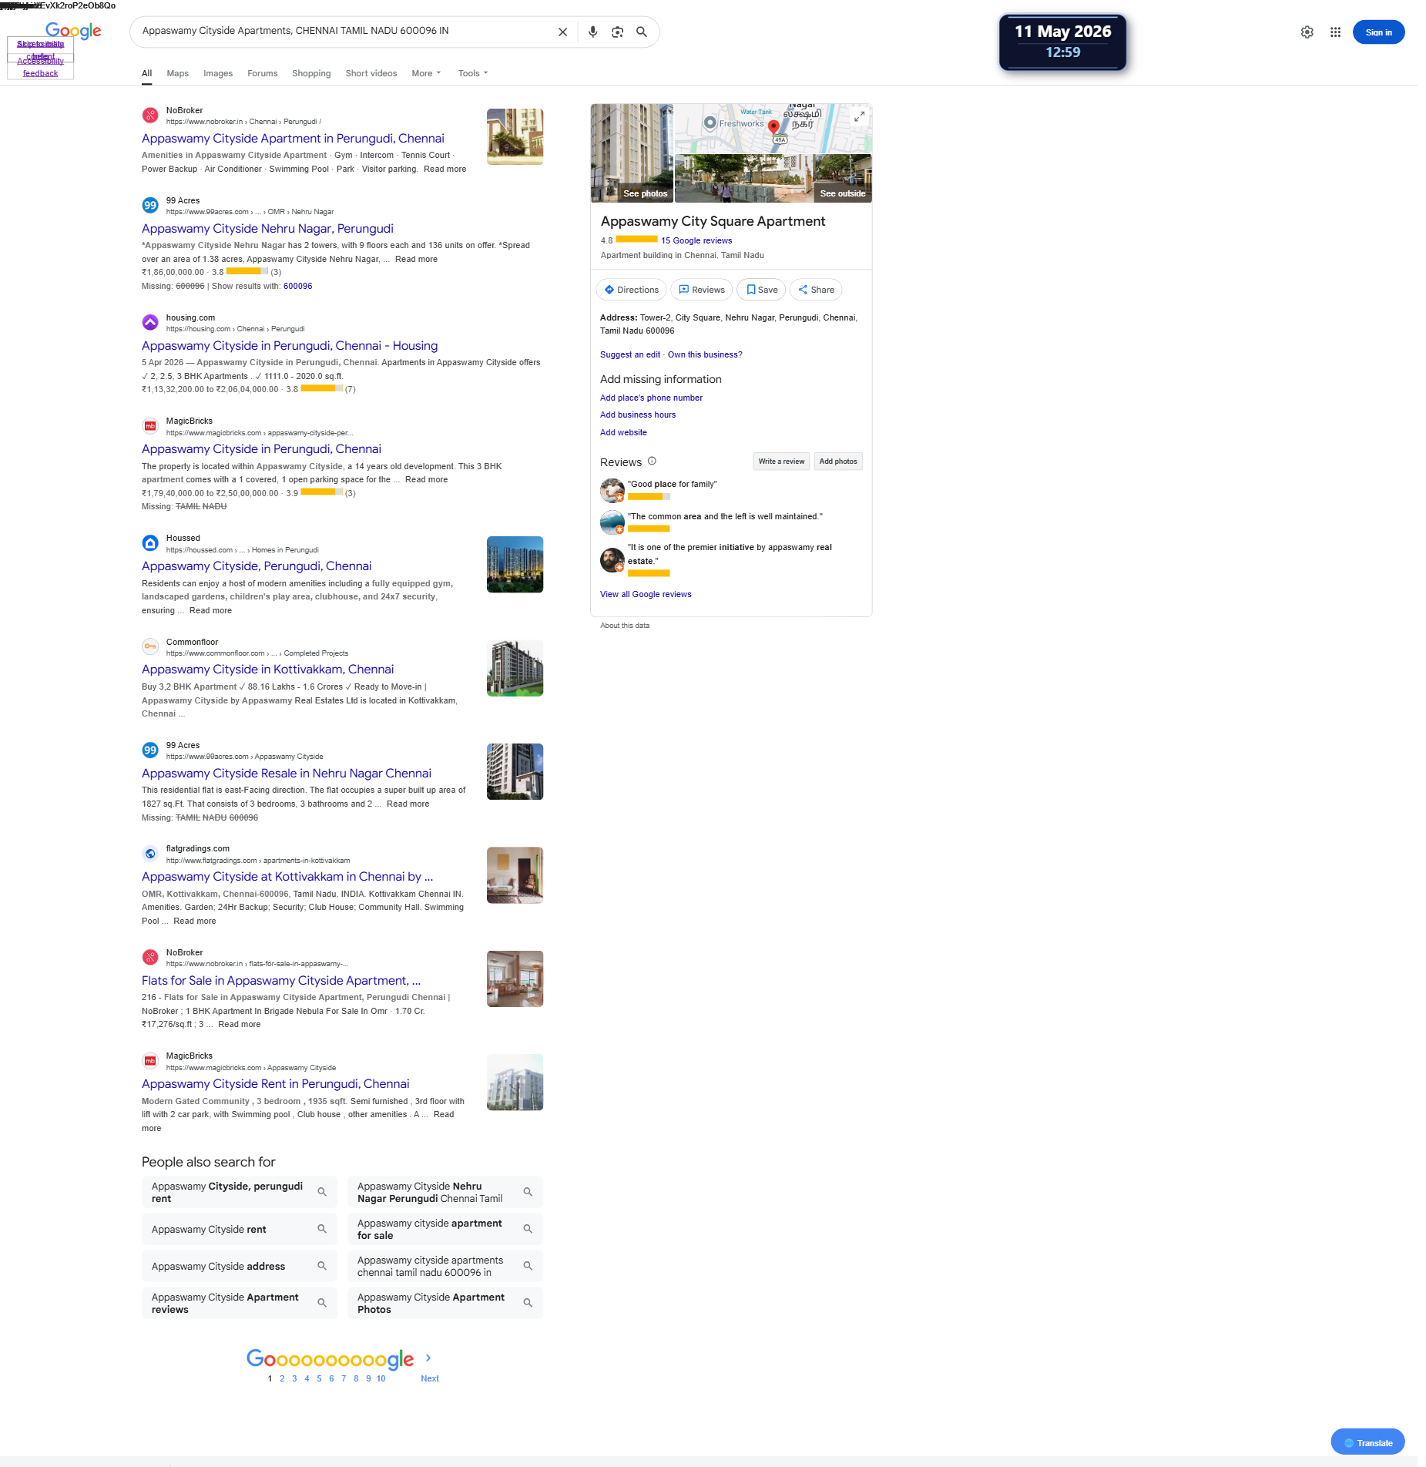This screenshot has width=1426, height=1467.
Task: Click the 'Suggest an edit' link
Action: click(630, 355)
